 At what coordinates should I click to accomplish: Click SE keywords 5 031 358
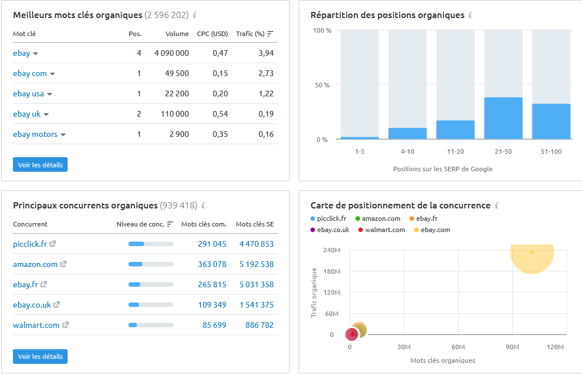pos(256,284)
